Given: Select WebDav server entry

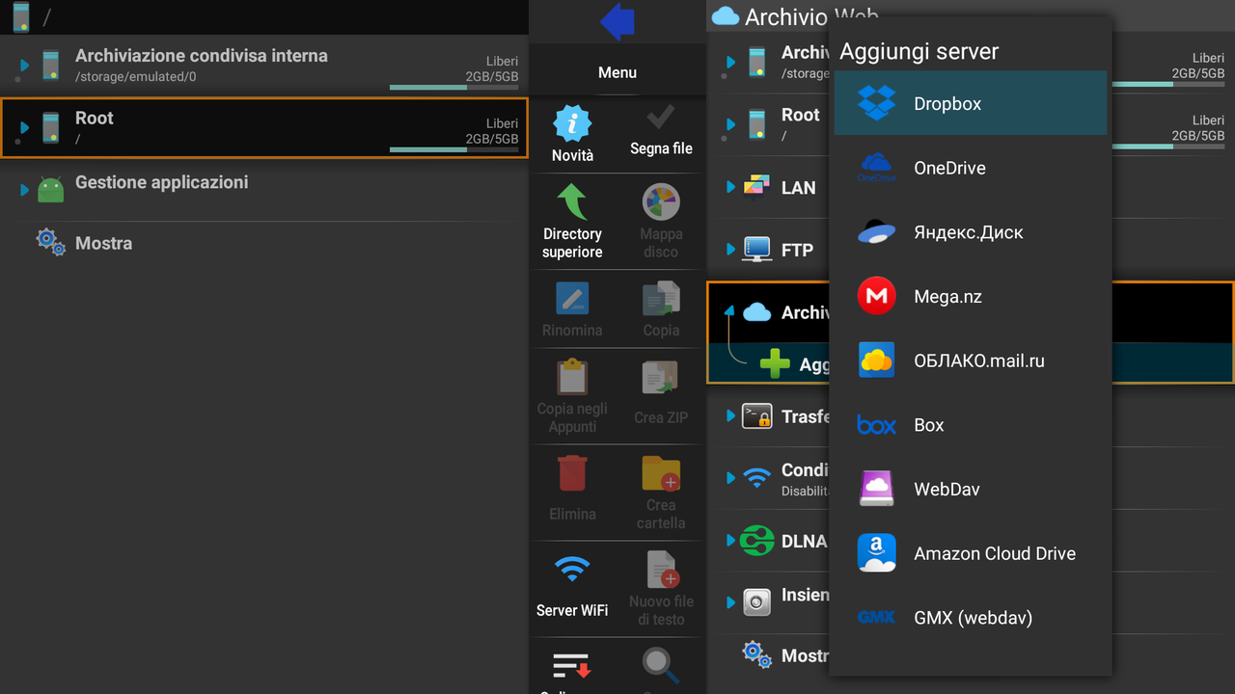Looking at the screenshot, I should coord(970,490).
